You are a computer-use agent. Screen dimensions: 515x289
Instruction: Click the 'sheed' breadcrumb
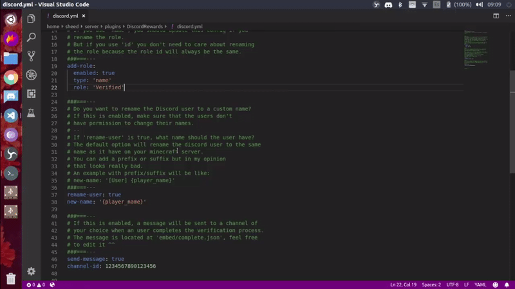71,26
